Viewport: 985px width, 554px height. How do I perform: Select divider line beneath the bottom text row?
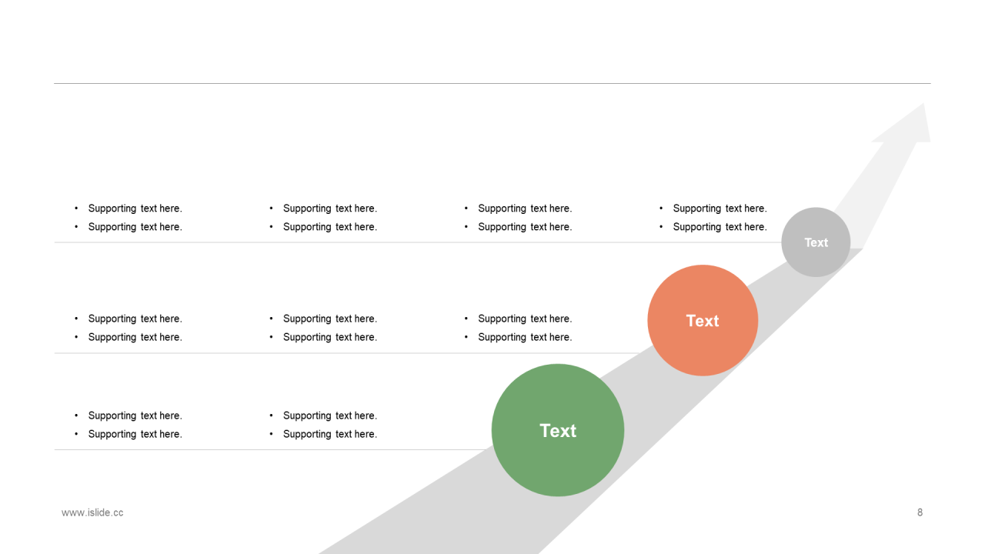[x=273, y=449]
